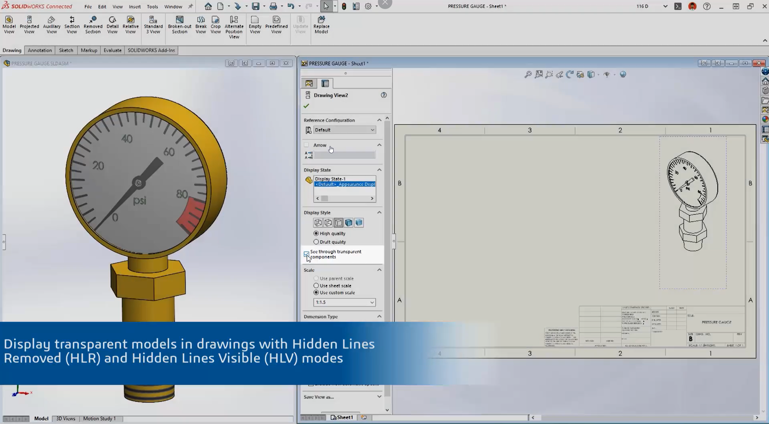This screenshot has height=424, width=769.
Task: Click the Save icon in toolbar
Action: tap(256, 6)
